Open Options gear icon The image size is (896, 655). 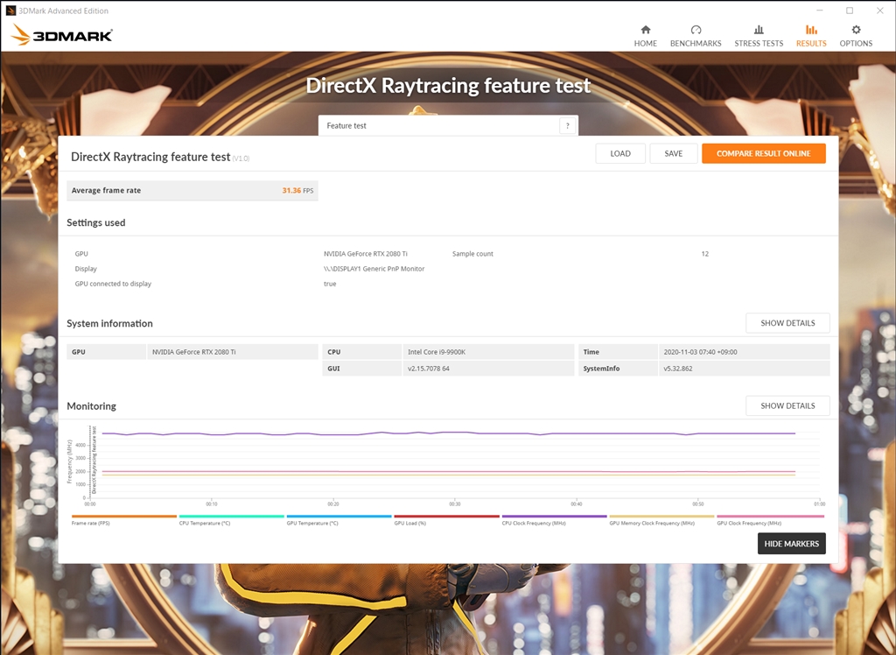(856, 30)
